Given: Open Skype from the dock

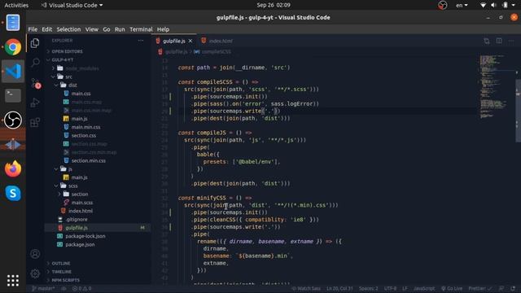Looking at the screenshot, I should (x=13, y=193).
